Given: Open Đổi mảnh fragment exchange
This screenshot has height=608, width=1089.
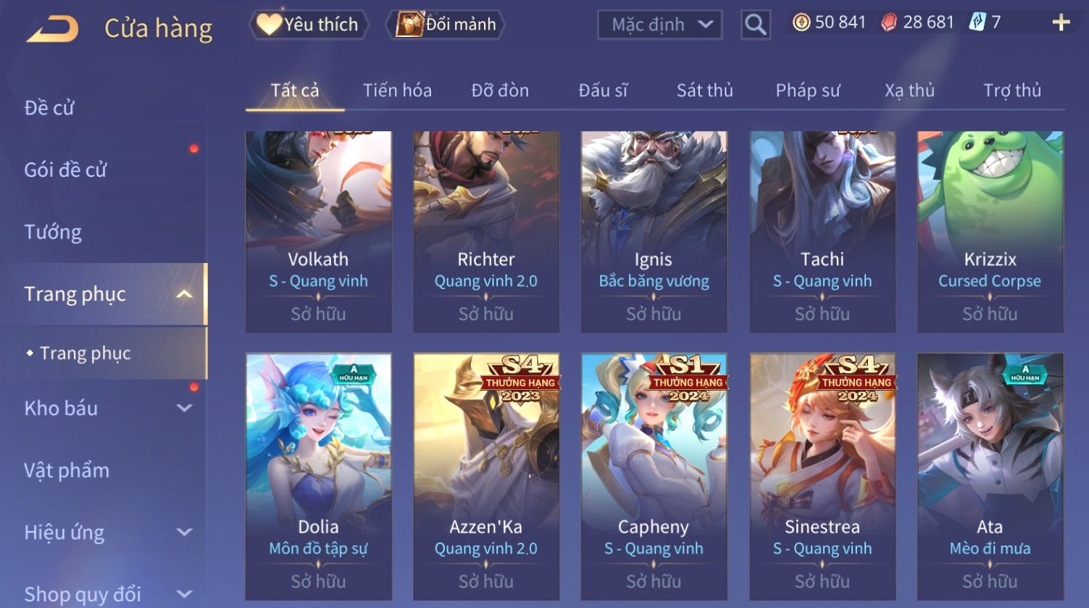Looking at the screenshot, I should [446, 25].
